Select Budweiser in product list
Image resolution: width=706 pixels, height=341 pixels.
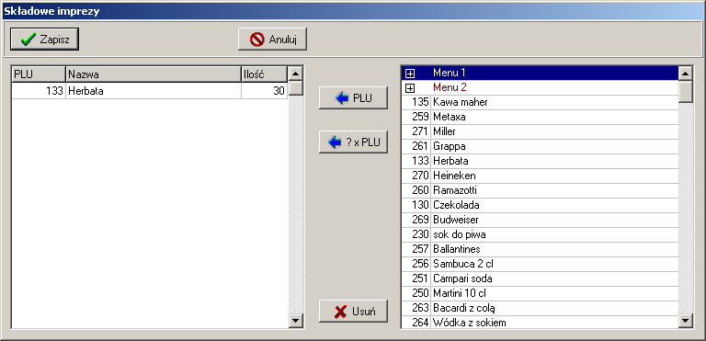point(540,220)
